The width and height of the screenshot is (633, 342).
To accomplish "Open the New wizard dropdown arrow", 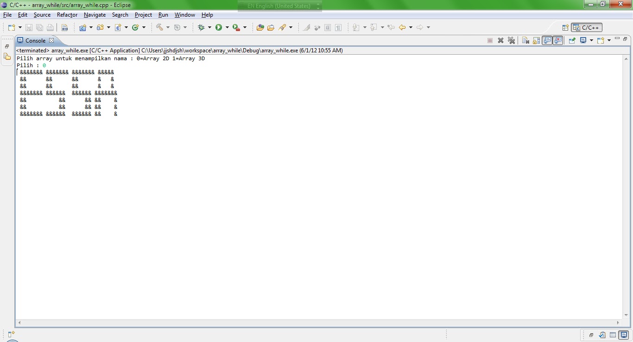I will coord(20,27).
